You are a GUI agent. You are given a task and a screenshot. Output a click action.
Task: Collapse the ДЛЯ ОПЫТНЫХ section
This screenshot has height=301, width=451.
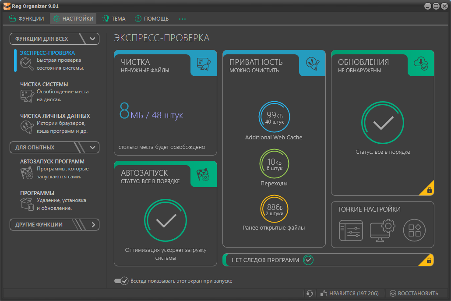click(x=54, y=147)
